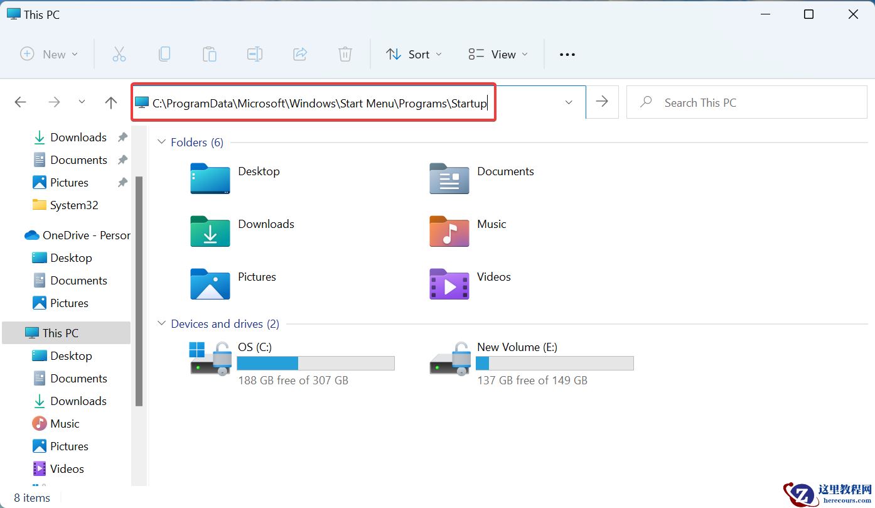Click the back navigation arrow
The width and height of the screenshot is (875, 508).
(20, 102)
